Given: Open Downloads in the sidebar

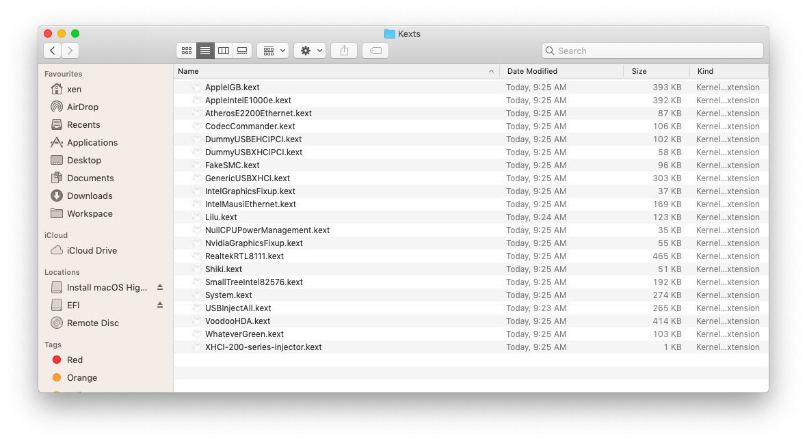Looking at the screenshot, I should 90,196.
